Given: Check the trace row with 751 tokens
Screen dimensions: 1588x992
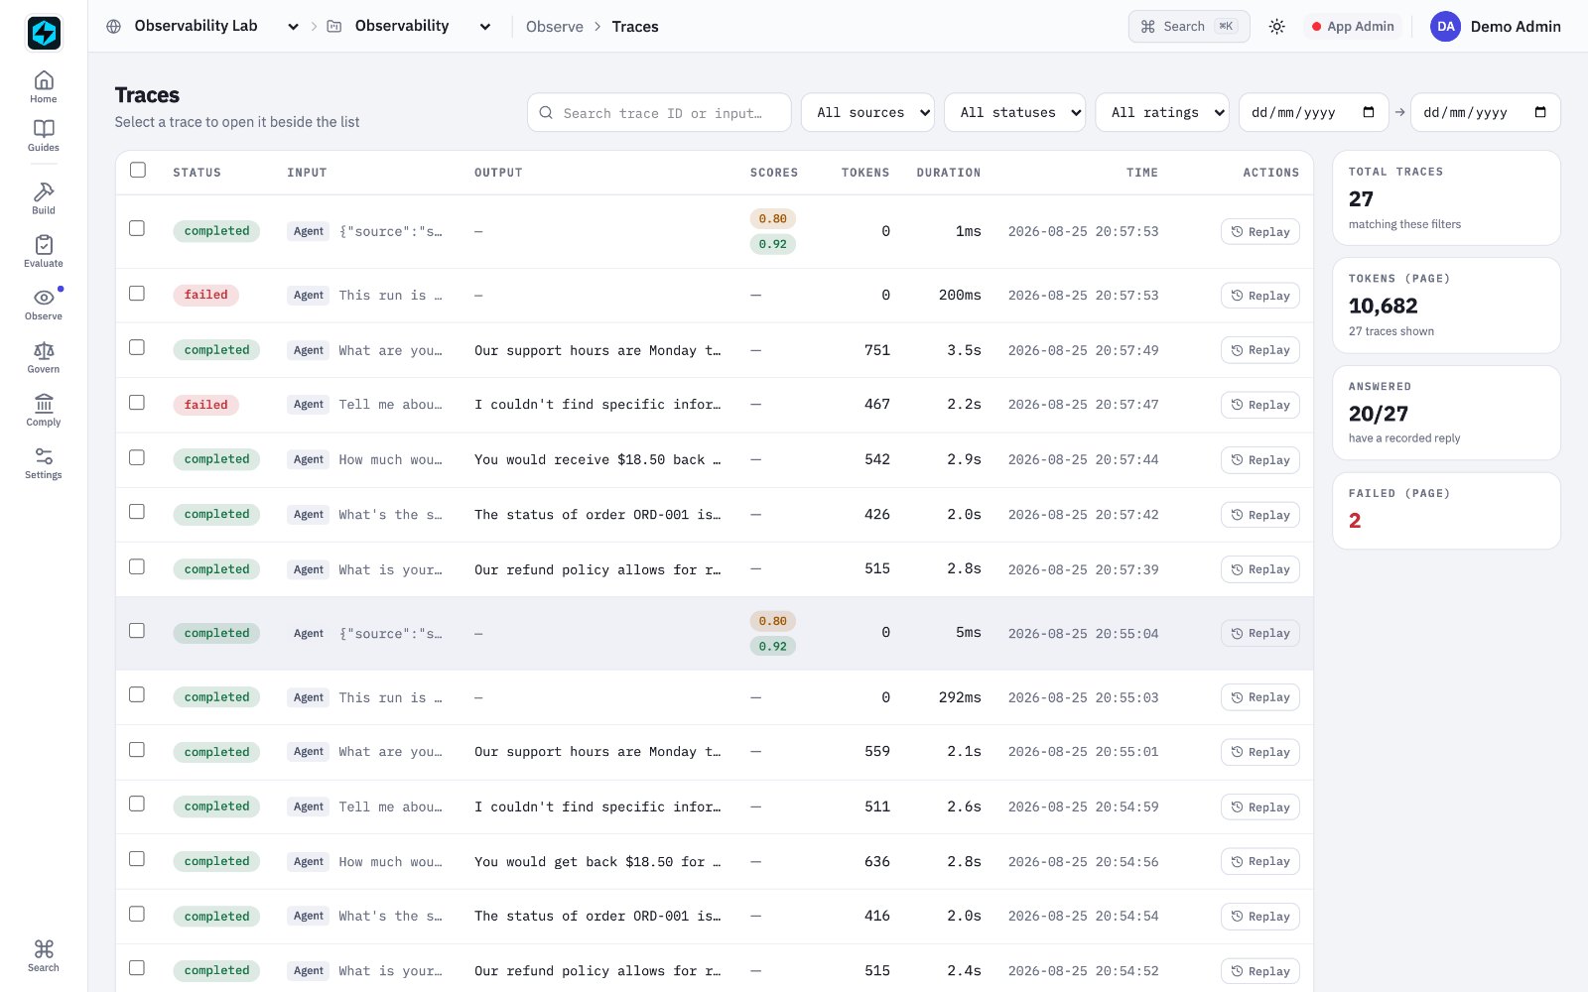Looking at the screenshot, I should tap(137, 347).
